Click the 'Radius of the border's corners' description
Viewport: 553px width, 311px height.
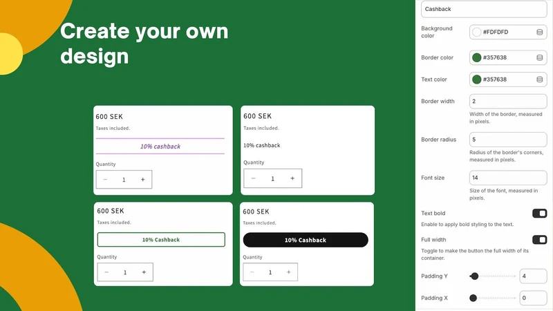tap(507, 156)
